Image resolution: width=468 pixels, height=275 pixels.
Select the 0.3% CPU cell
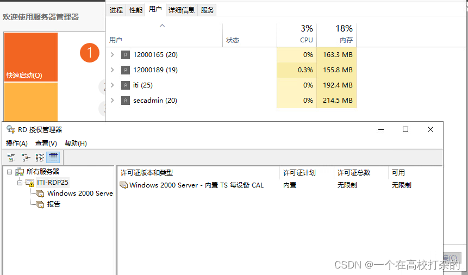click(x=297, y=70)
